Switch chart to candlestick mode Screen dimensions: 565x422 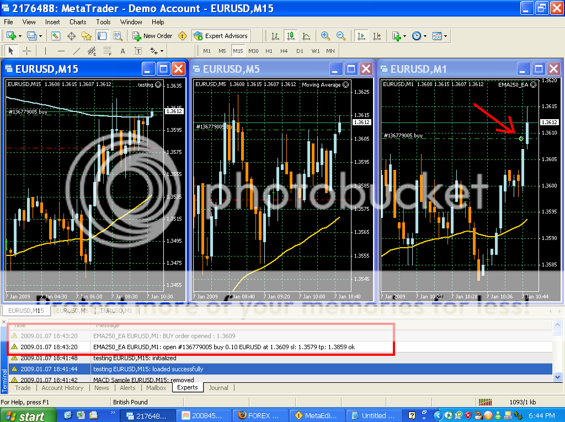pos(291,36)
